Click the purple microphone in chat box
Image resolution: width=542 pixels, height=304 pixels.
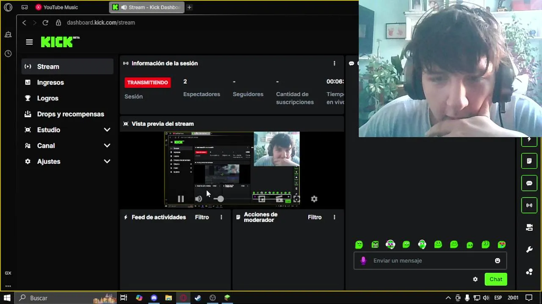[x=363, y=261]
